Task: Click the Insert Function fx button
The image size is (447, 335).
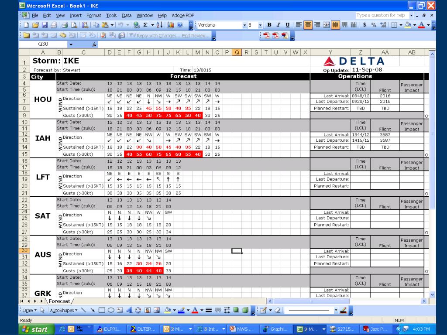Action: click(94, 44)
